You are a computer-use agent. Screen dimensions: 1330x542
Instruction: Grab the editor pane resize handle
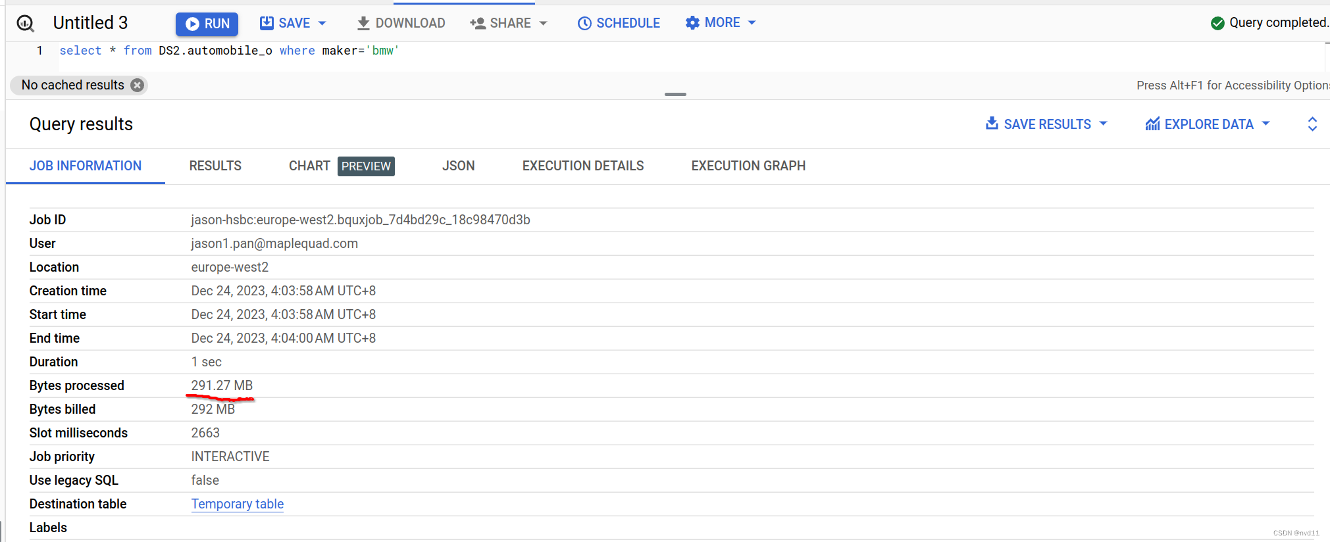pos(675,94)
